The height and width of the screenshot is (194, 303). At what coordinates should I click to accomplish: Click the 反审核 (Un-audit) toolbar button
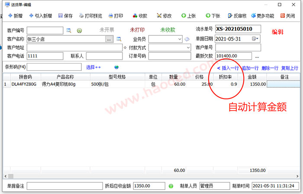237,16
